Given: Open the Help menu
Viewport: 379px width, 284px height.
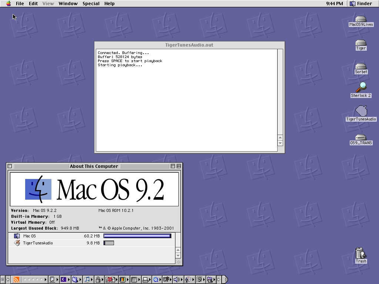Looking at the screenshot, I should point(110,3).
